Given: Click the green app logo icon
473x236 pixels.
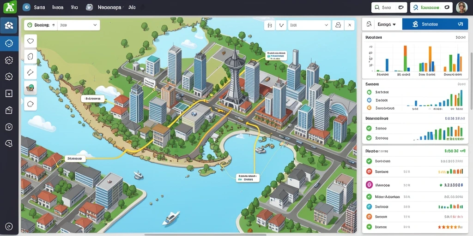Looking at the screenshot, I should 10,7.
